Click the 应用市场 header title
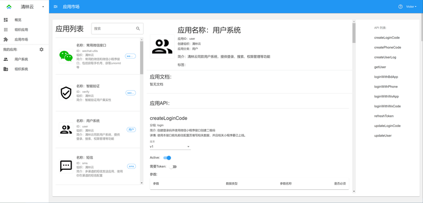The image size is (423, 203). (x=71, y=7)
